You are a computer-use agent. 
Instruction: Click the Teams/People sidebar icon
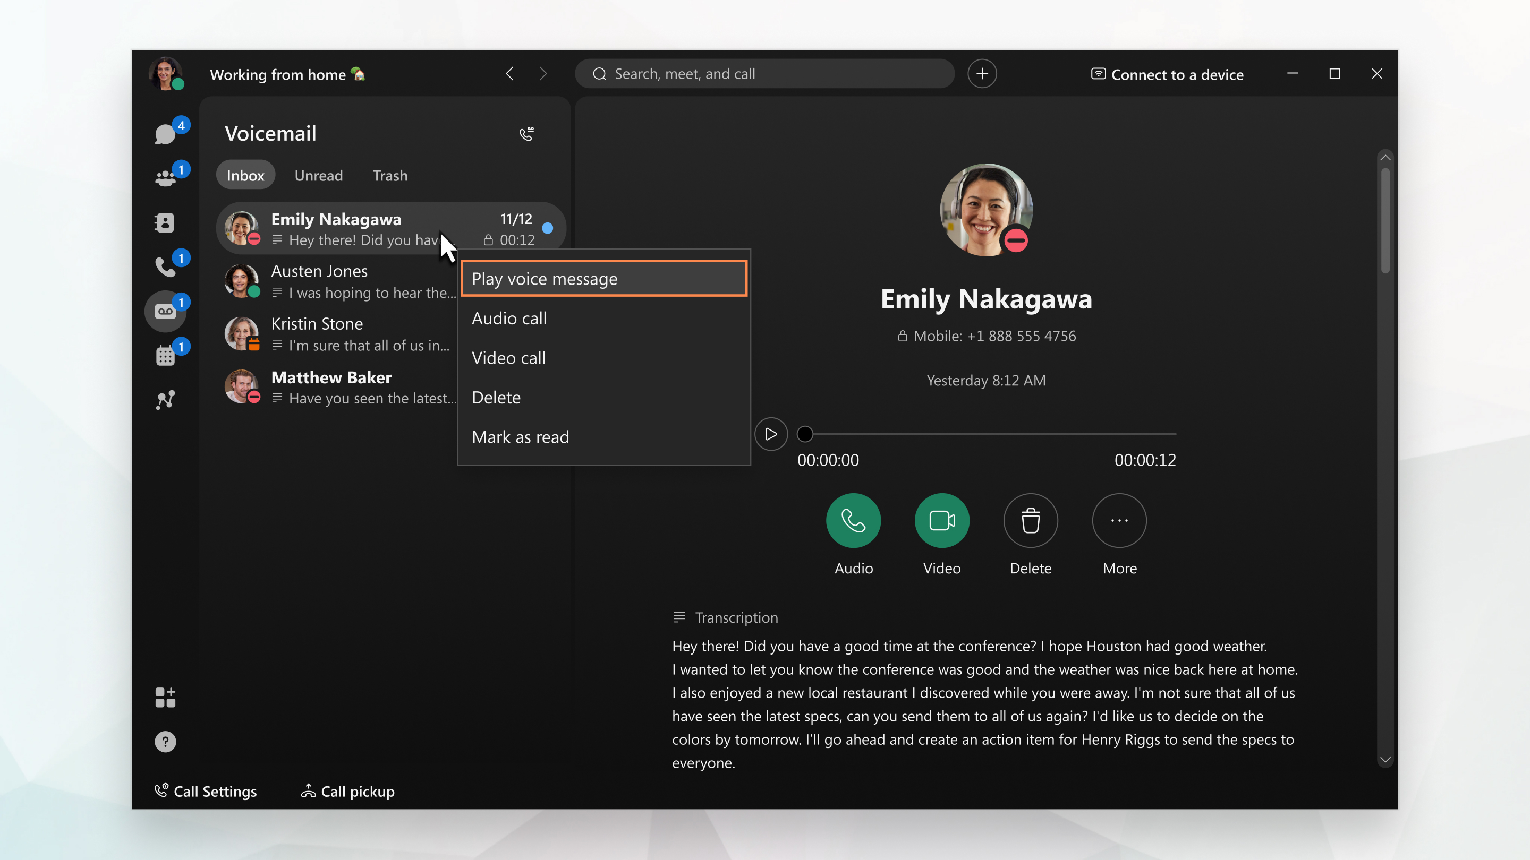165,176
